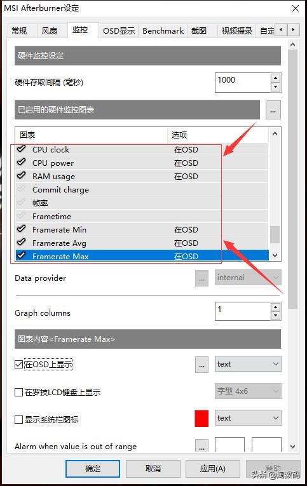Open the enabled hardware graphs options button
Image resolution: width=307 pixels, height=486 pixels.
273,110
